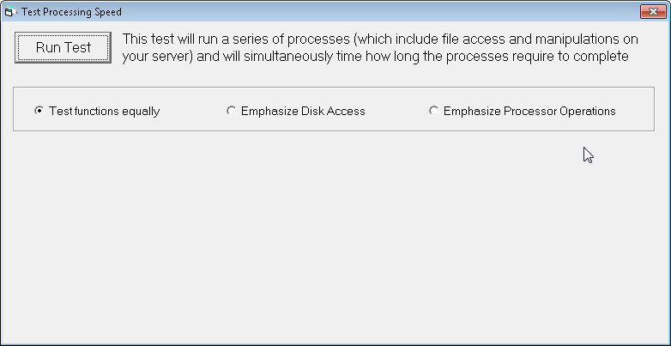The height and width of the screenshot is (346, 671).
Task: Click the second line of the test description
Action: point(377,57)
